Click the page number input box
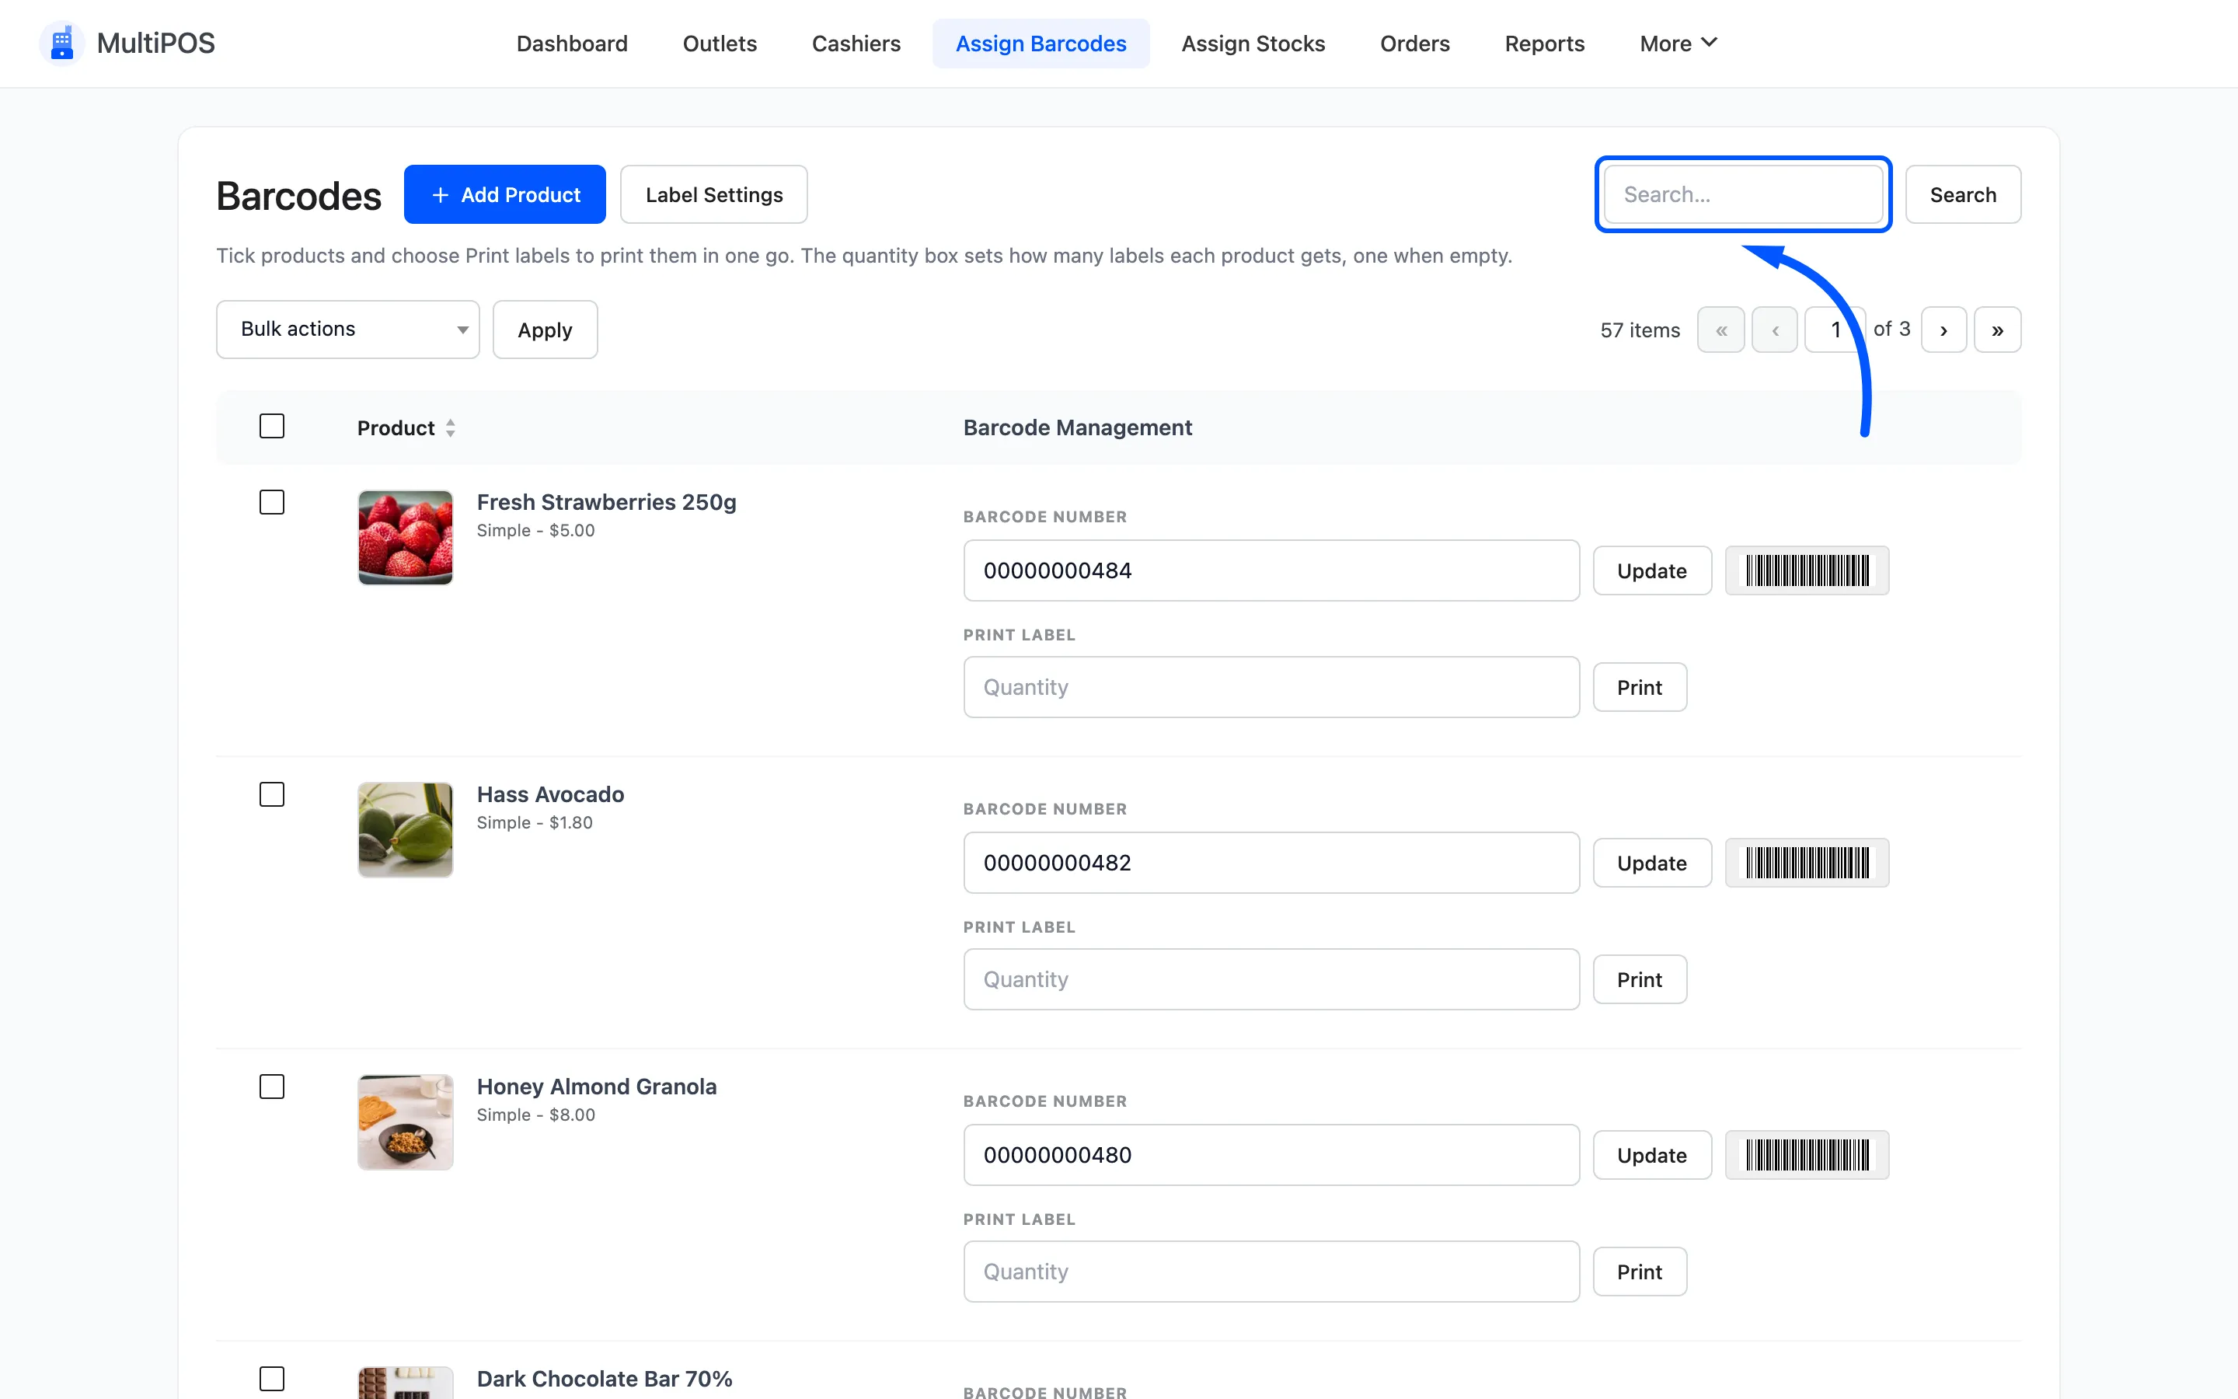The height and width of the screenshot is (1399, 2238). (1835, 330)
